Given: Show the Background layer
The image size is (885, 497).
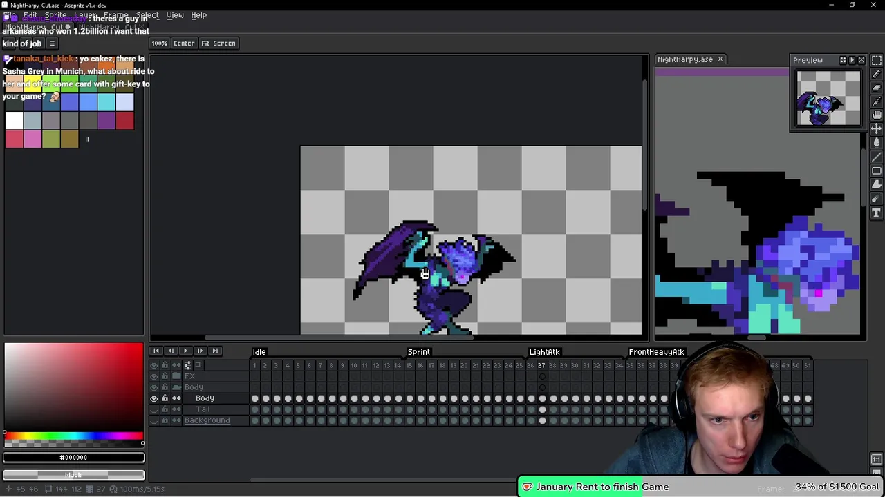Looking at the screenshot, I should (154, 420).
